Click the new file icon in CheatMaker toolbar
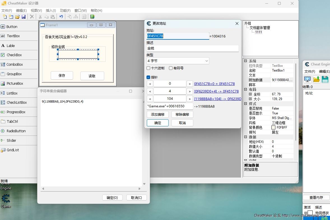This screenshot has height=220, width=330. point(5,17)
